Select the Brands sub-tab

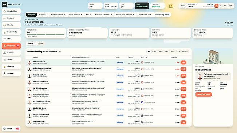coord(41,44)
